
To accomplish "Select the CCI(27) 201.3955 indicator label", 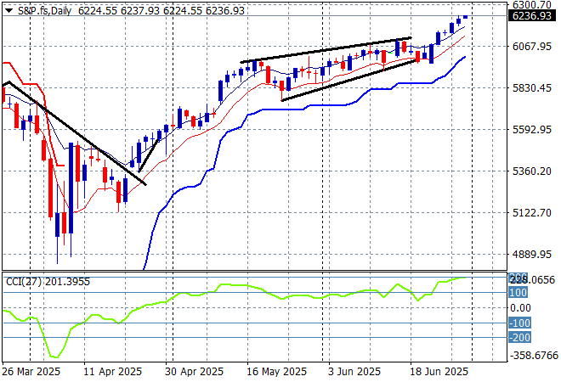I will click(x=48, y=282).
